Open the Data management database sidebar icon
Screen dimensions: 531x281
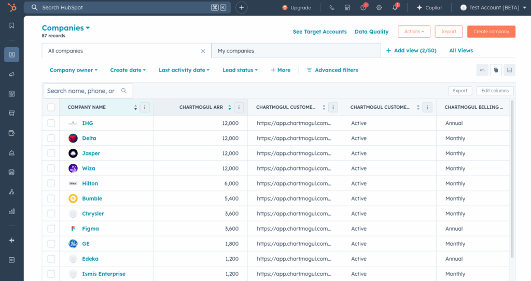tap(12, 172)
